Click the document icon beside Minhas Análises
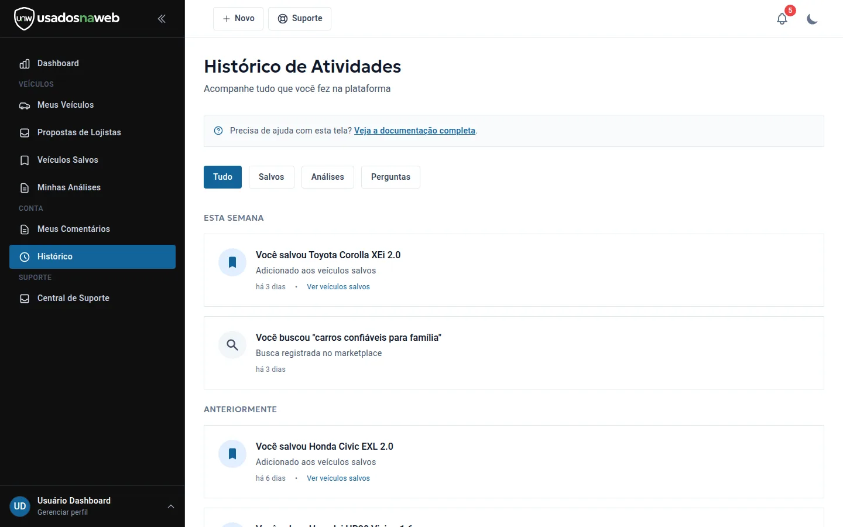The width and height of the screenshot is (843, 527). click(x=25, y=188)
